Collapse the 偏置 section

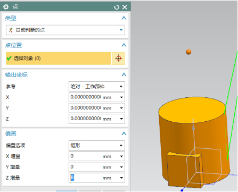[124, 133]
